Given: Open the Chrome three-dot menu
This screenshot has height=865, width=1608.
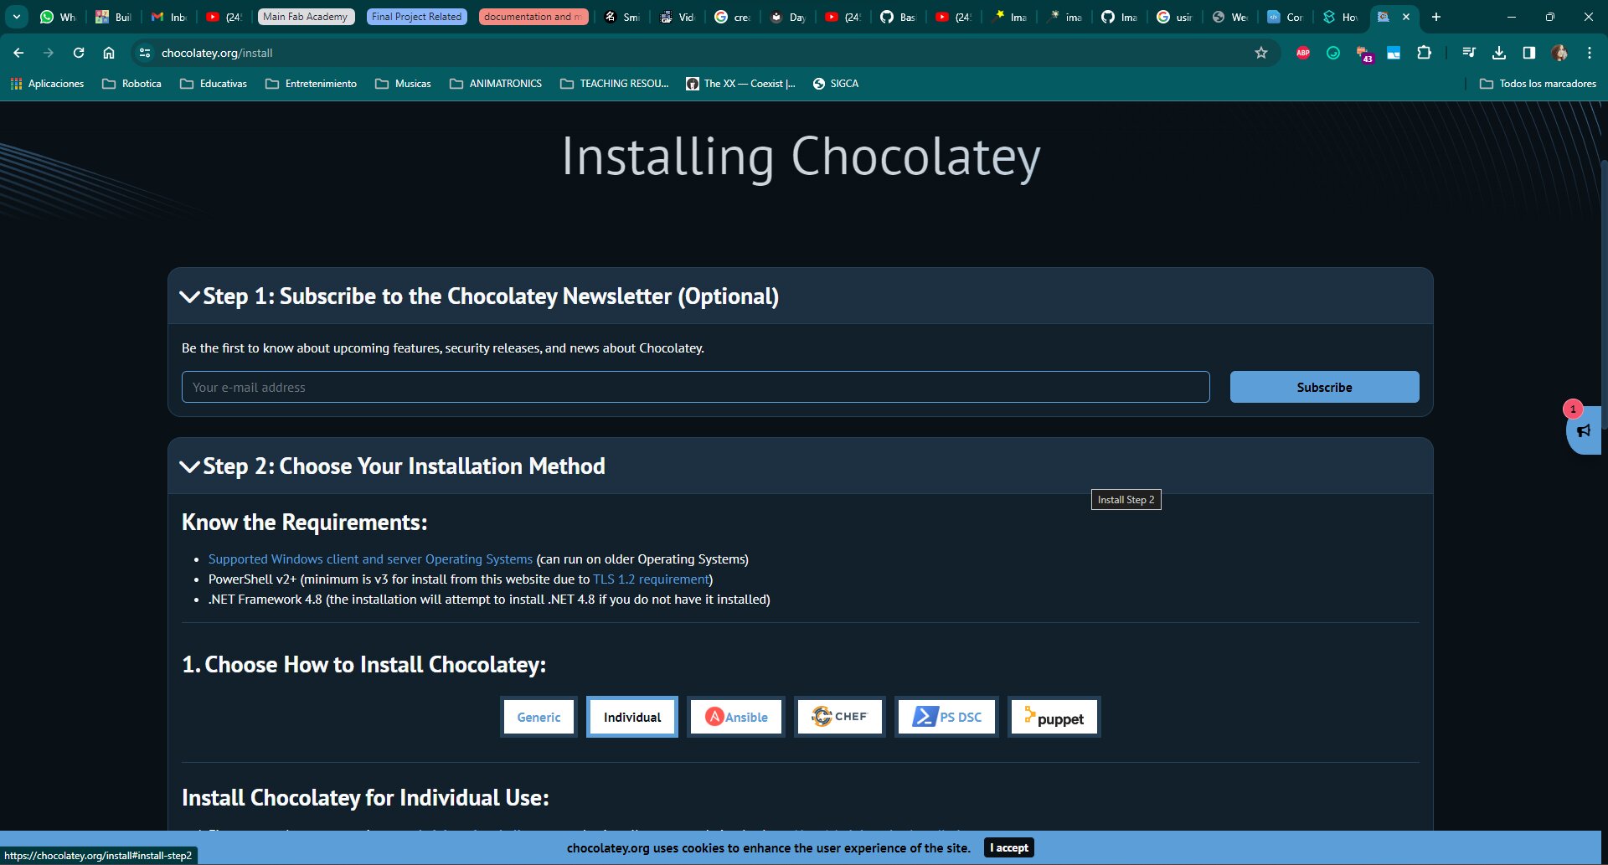Looking at the screenshot, I should pos(1590,53).
